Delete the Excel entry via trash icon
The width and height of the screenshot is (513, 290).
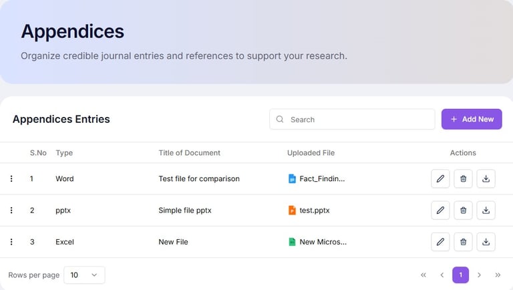point(463,242)
